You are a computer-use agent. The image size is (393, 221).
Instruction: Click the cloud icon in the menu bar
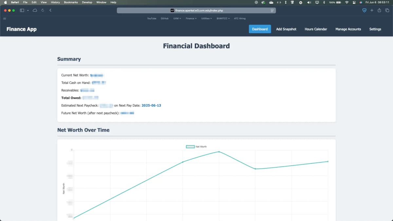271,2
